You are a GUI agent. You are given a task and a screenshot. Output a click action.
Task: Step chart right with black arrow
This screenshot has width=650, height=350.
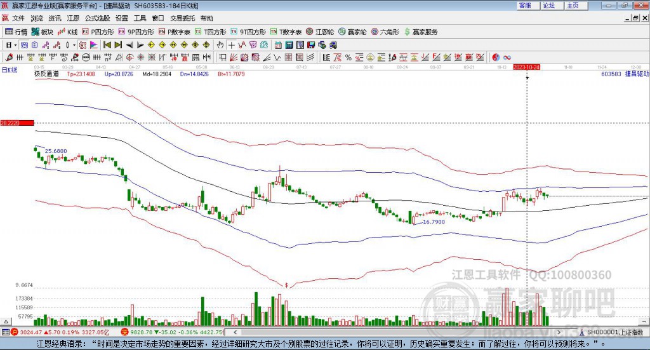(x=140, y=45)
